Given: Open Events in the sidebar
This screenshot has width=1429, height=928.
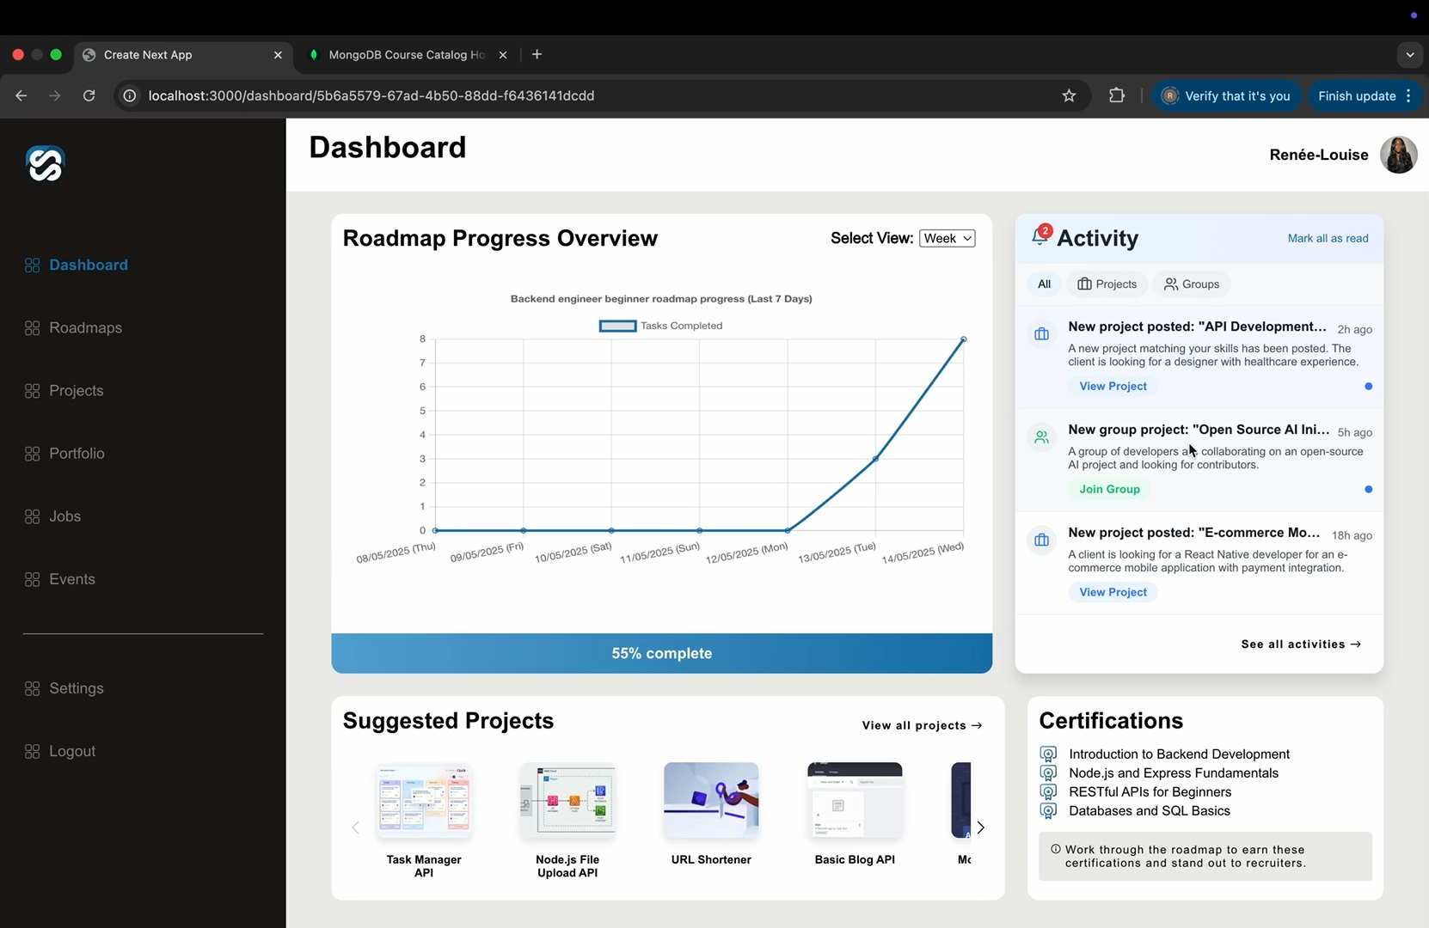Looking at the screenshot, I should [x=72, y=579].
